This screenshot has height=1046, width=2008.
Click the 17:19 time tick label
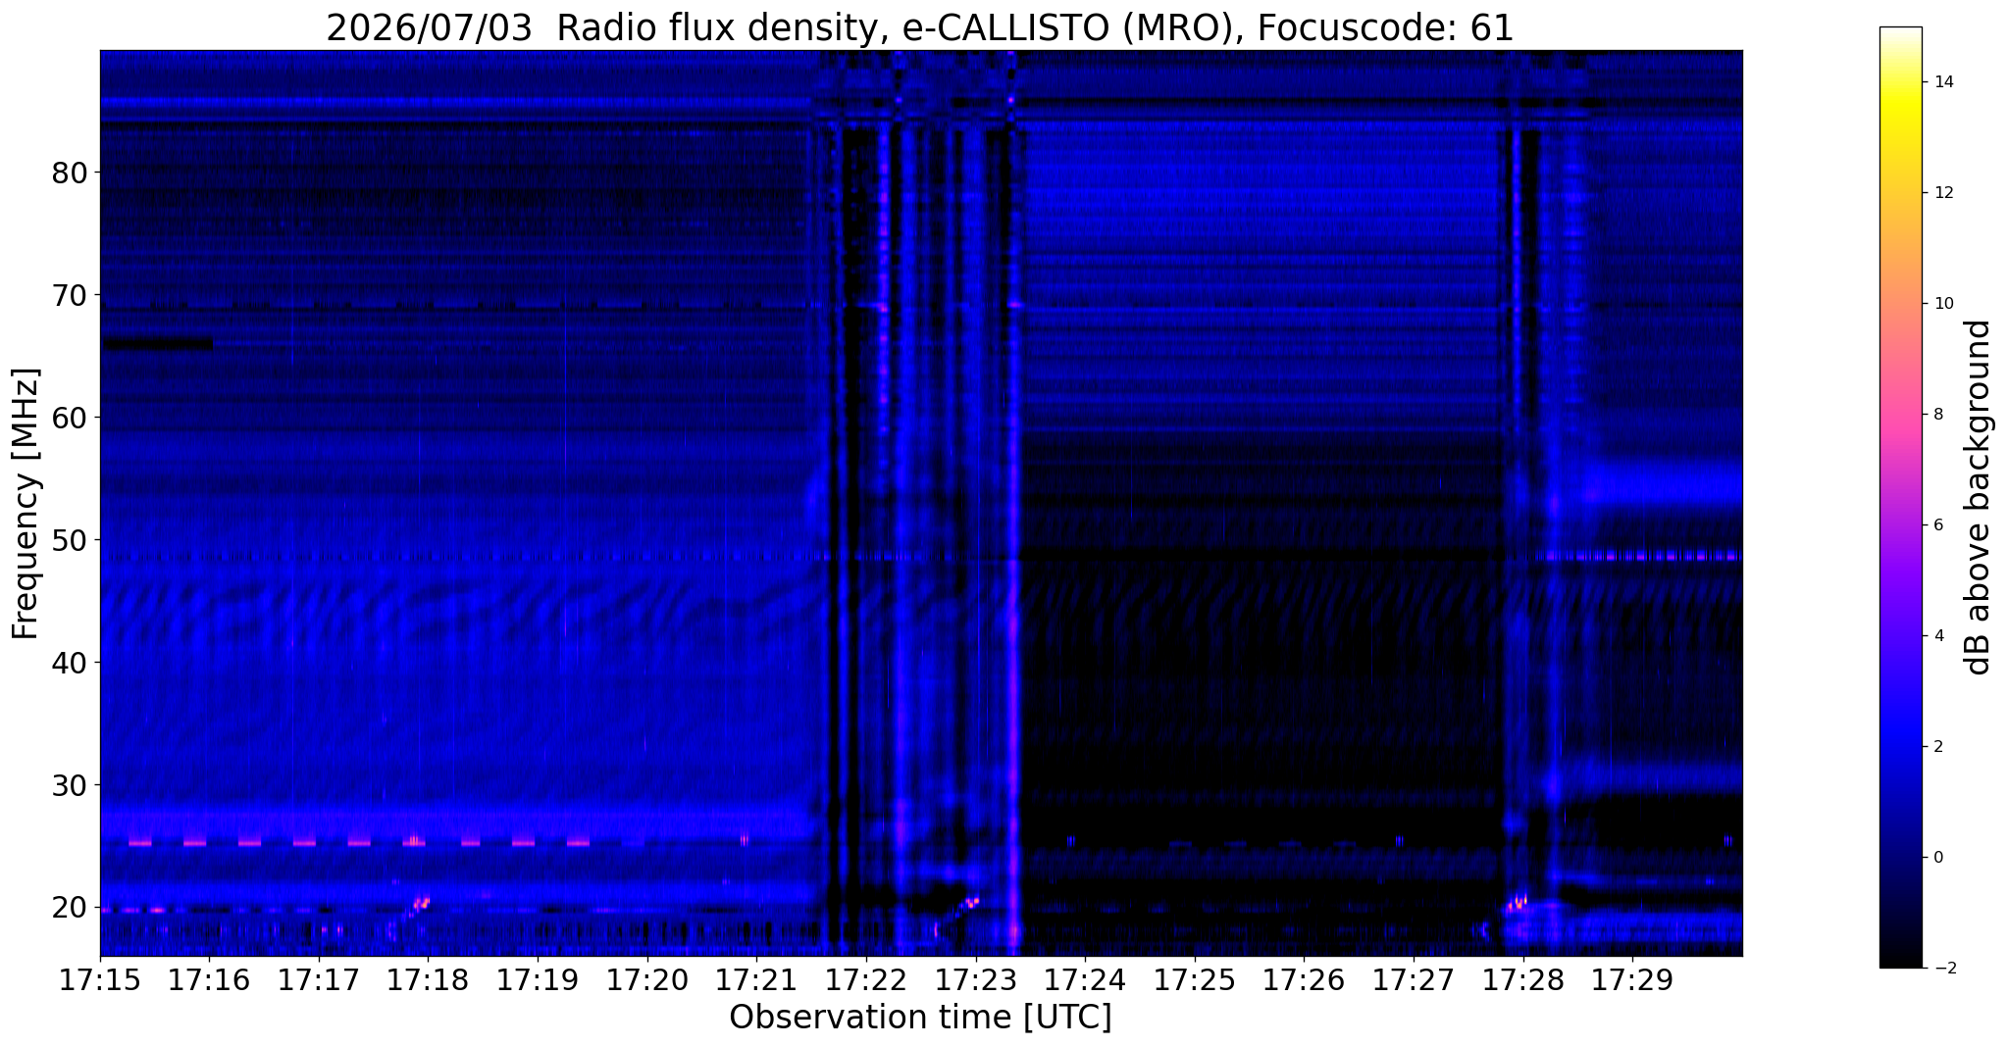click(538, 979)
